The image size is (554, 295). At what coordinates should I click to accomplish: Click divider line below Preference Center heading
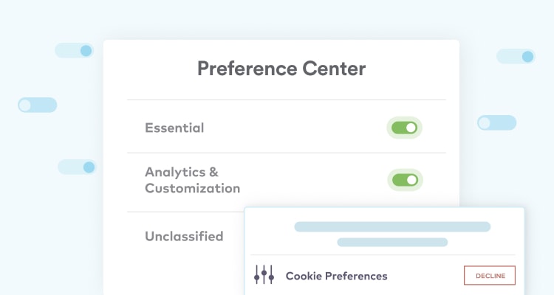[287, 100]
